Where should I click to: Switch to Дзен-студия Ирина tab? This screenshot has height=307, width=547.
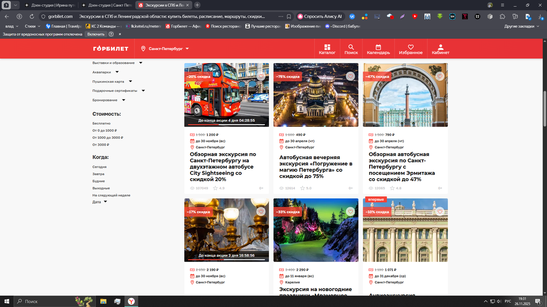(x=50, y=5)
